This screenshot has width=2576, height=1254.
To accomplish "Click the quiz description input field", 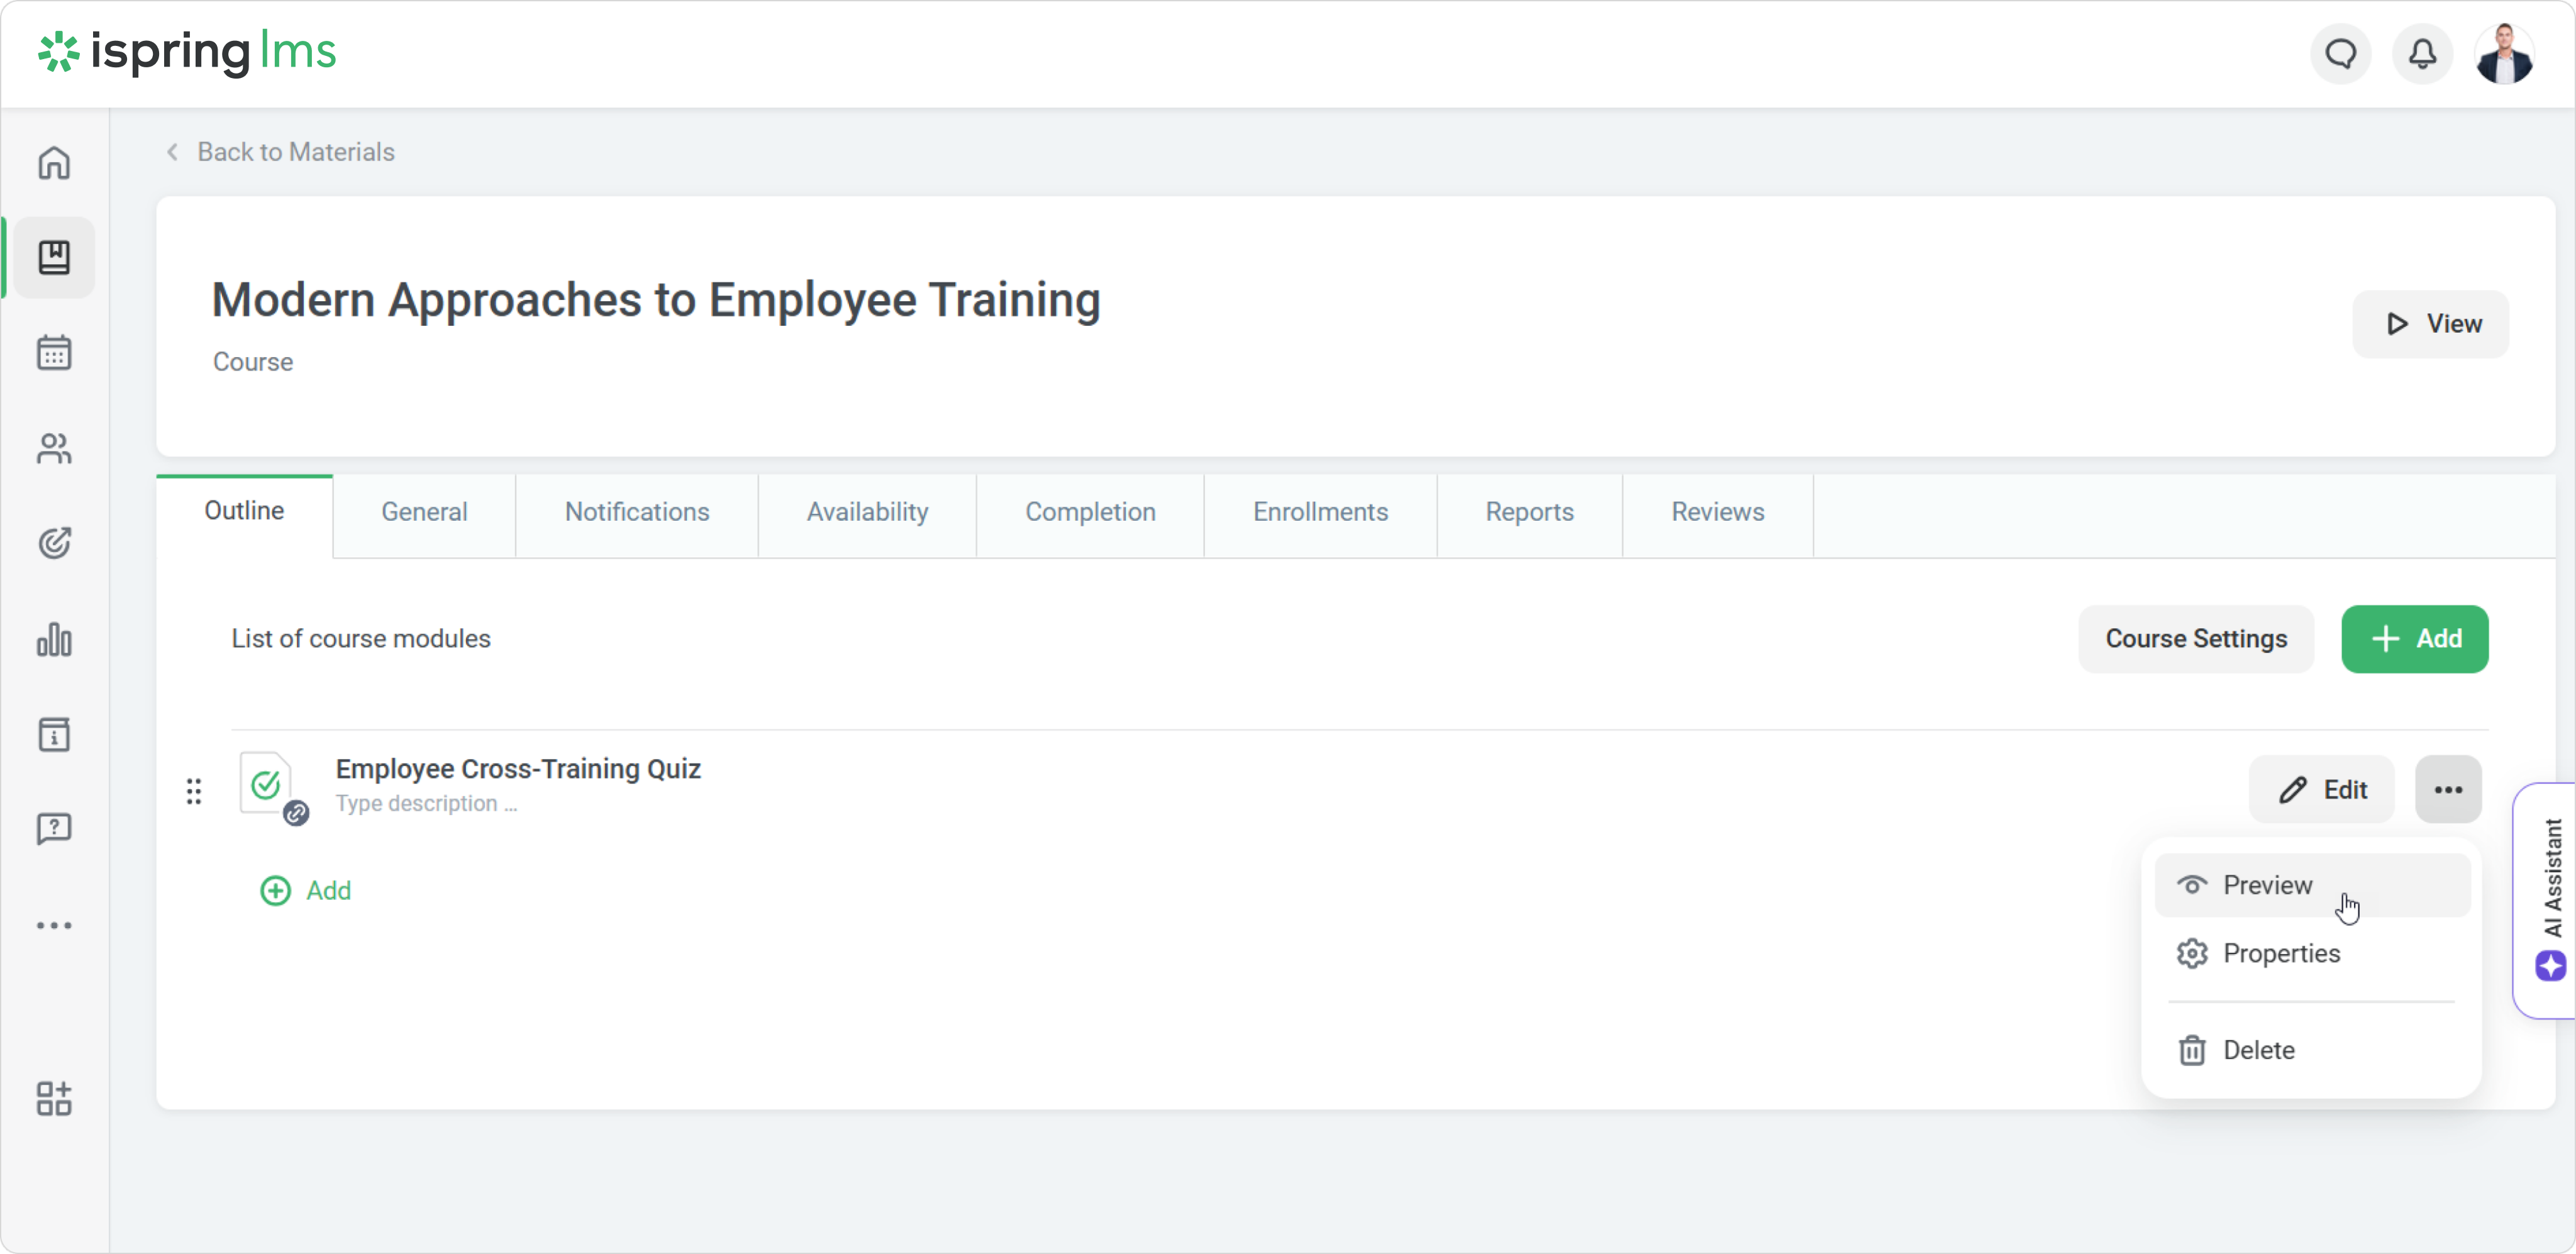I will pos(427,804).
